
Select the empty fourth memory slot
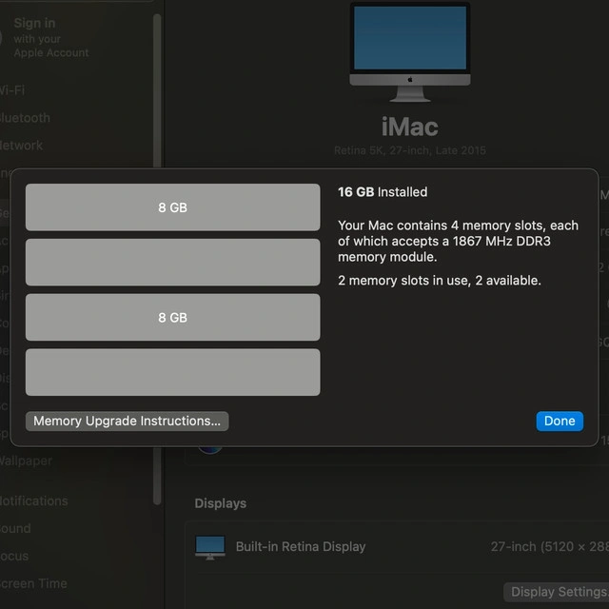(172, 372)
